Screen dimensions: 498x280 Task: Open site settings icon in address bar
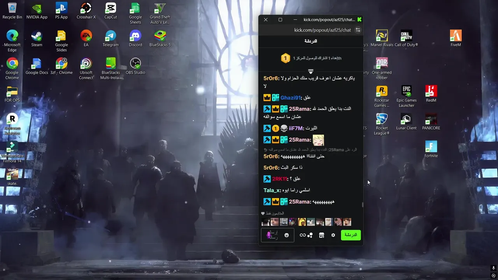click(x=358, y=30)
